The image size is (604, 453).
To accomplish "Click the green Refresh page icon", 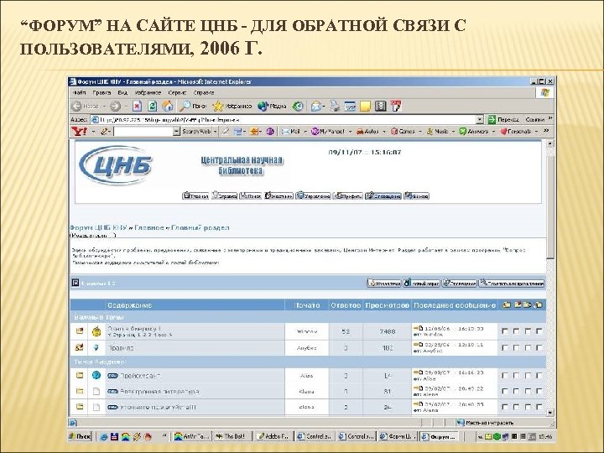I will click(x=153, y=107).
